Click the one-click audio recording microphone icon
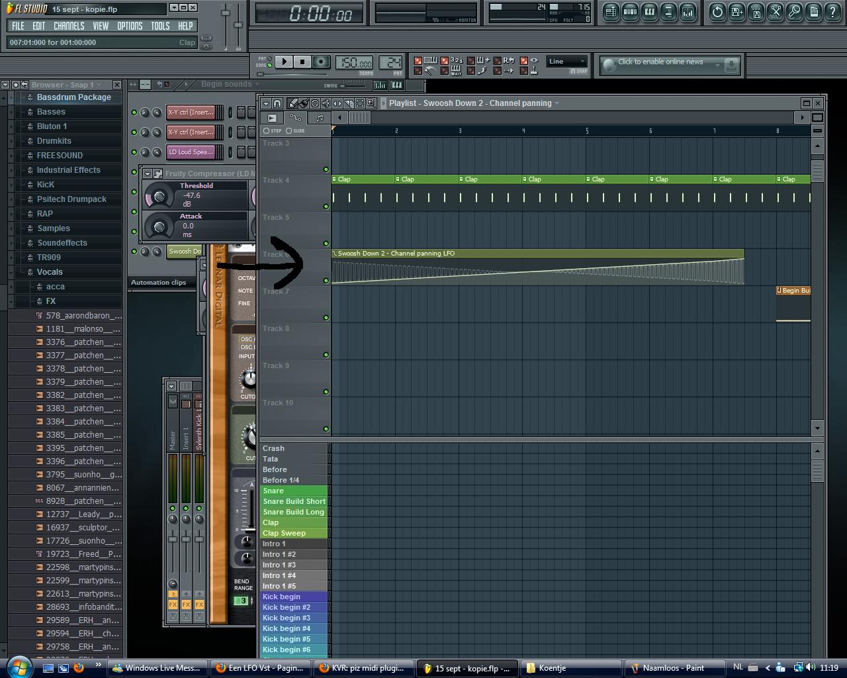This screenshot has width=847, height=678. pyautogui.click(x=794, y=11)
